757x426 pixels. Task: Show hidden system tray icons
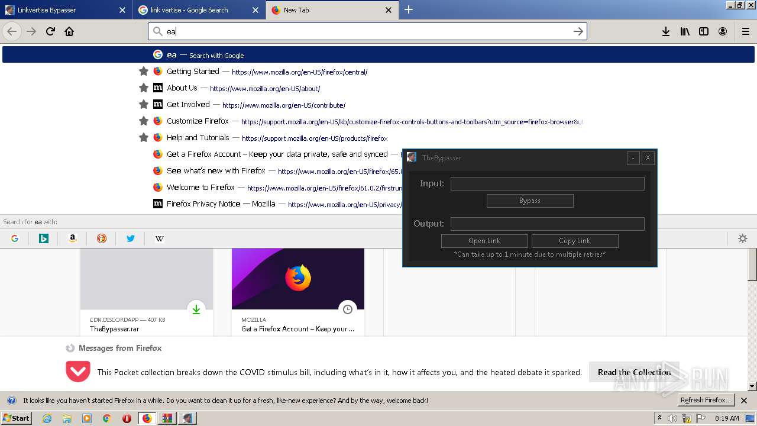(x=659, y=418)
